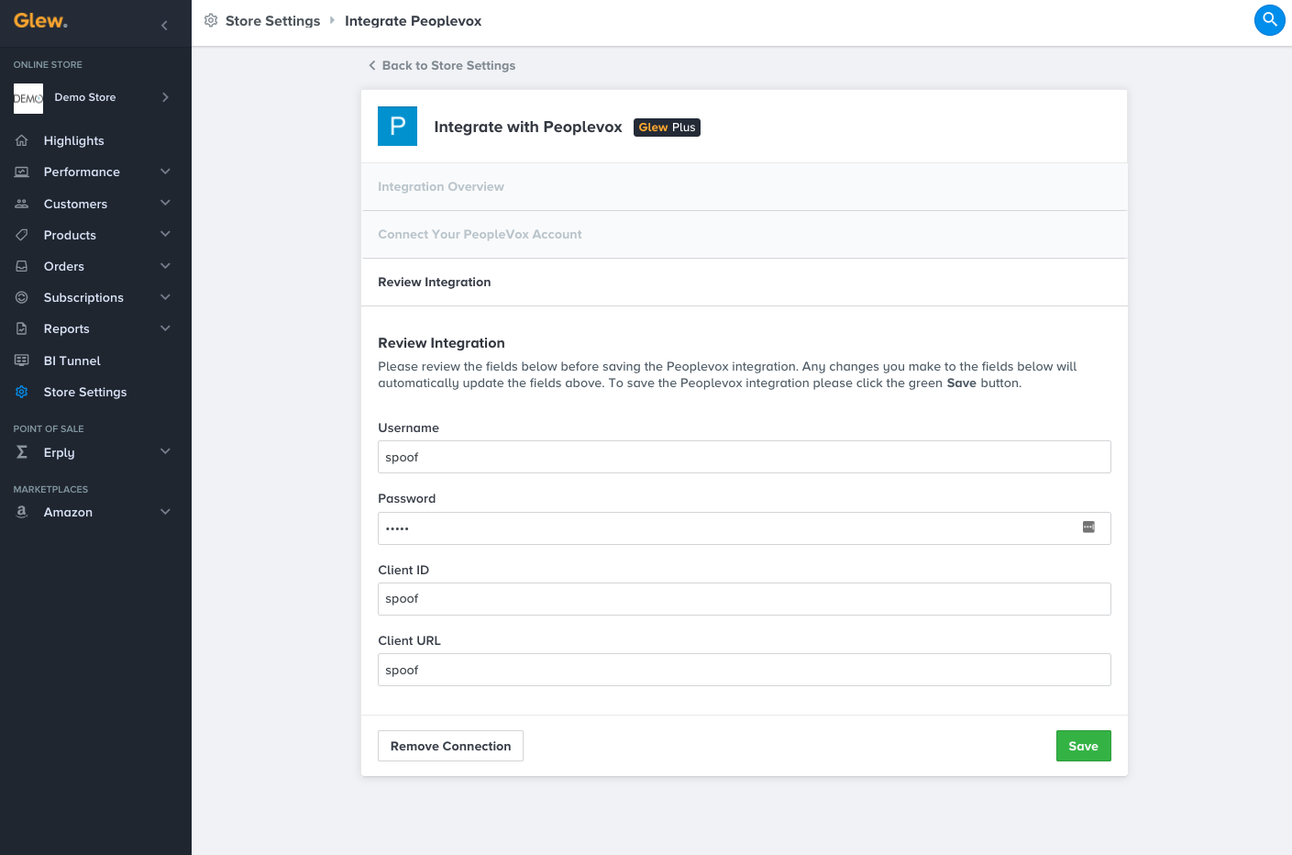Click the Glew logo

[40, 21]
